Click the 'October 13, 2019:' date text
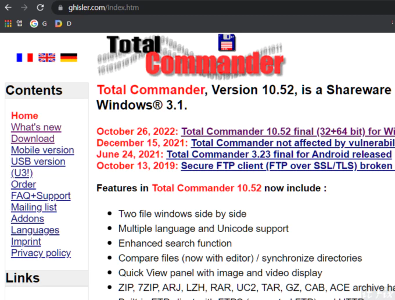This screenshot has height=300, width=395. [x=138, y=166]
